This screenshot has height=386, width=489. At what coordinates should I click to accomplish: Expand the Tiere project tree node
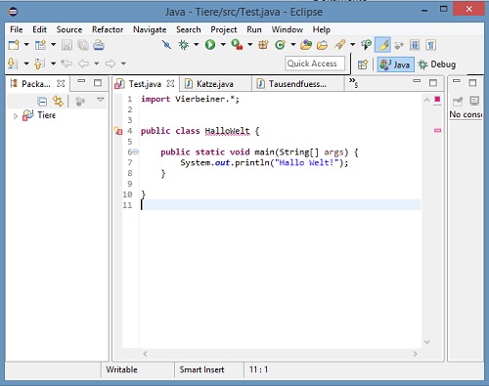point(16,116)
